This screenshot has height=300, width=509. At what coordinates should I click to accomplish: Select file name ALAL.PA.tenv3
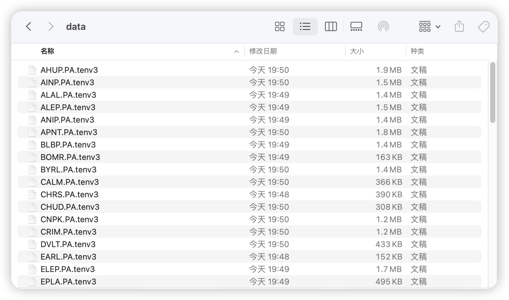pyautogui.click(x=69, y=95)
